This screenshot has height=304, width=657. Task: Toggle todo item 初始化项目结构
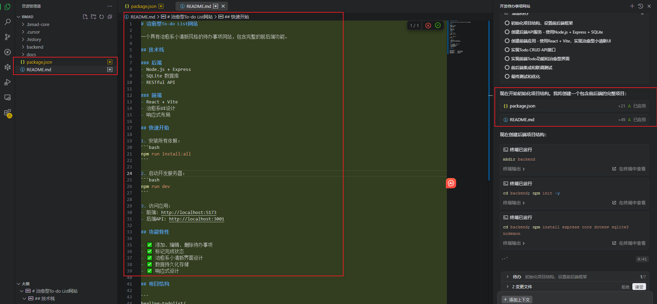point(507,23)
